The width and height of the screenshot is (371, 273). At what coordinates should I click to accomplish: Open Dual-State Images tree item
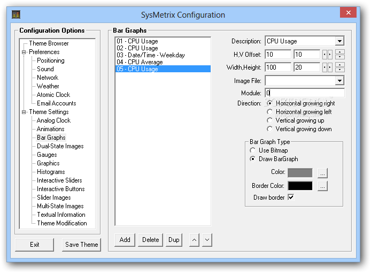(x=60, y=146)
